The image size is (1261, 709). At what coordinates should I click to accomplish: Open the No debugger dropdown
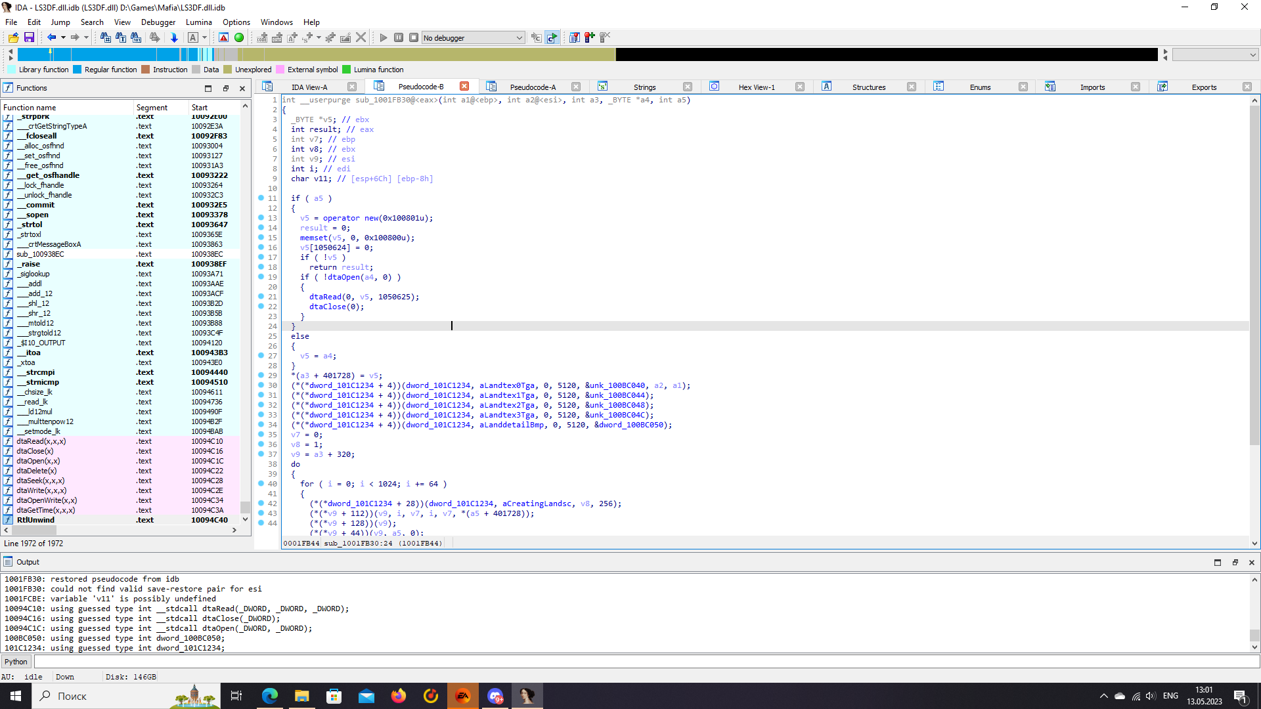(x=473, y=37)
